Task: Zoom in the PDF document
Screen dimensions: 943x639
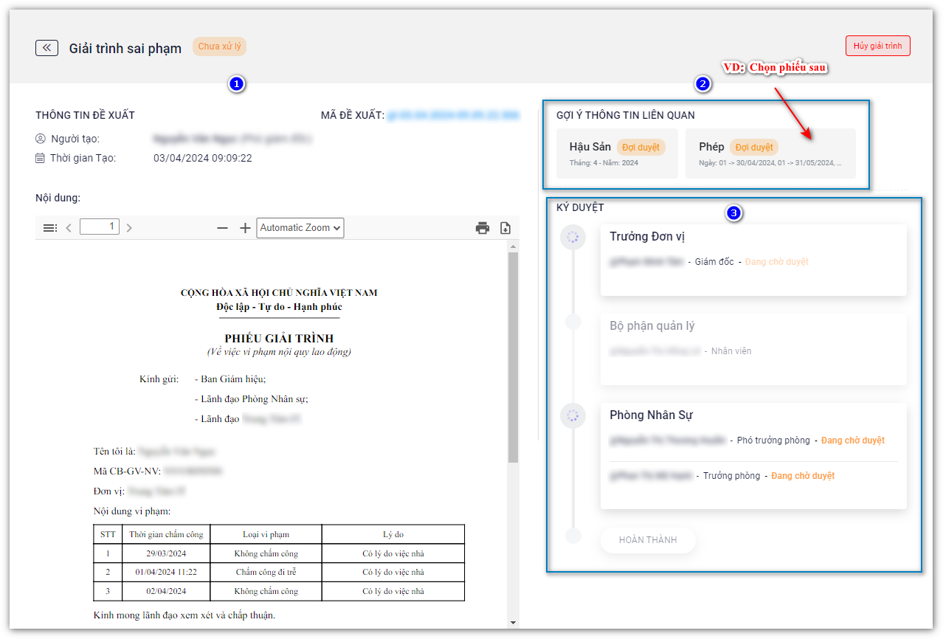Action: click(x=245, y=228)
